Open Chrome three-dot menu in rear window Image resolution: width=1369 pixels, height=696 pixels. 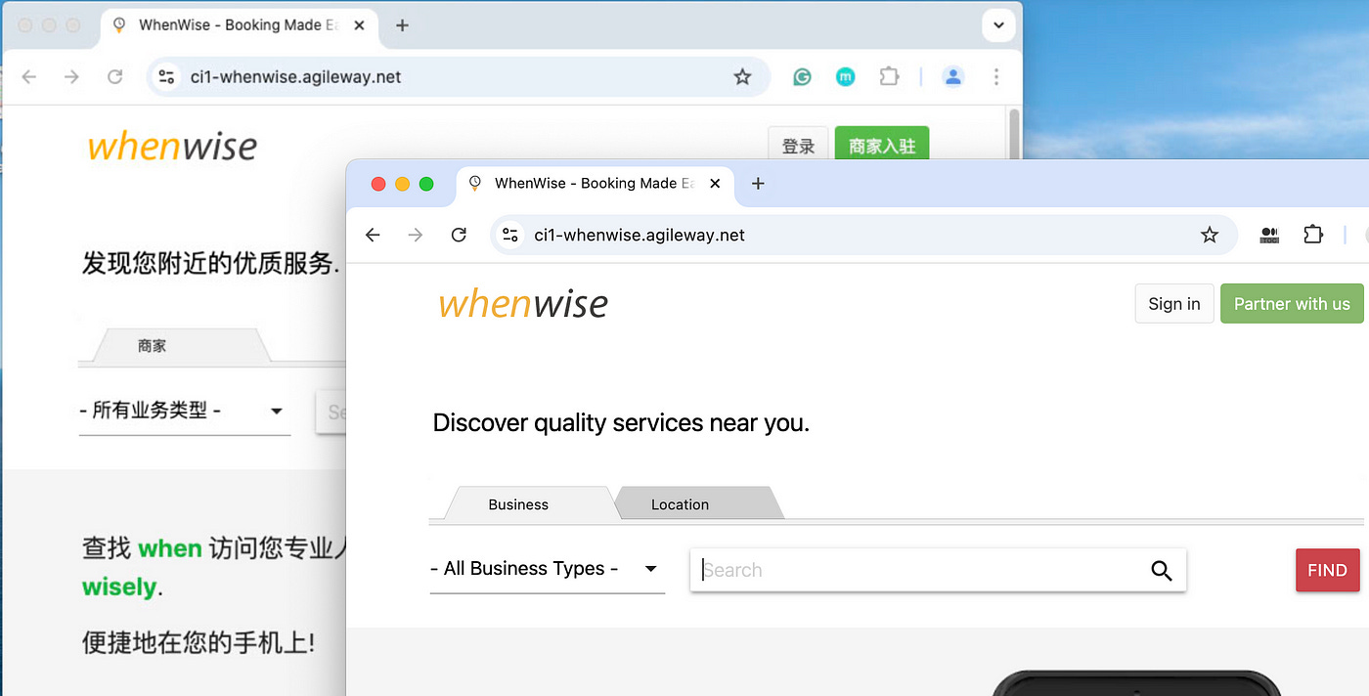point(996,76)
